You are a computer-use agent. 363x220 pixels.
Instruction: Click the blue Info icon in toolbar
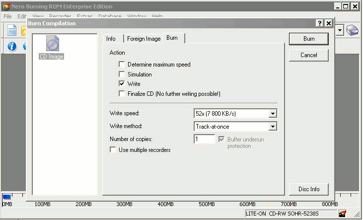coord(12,46)
